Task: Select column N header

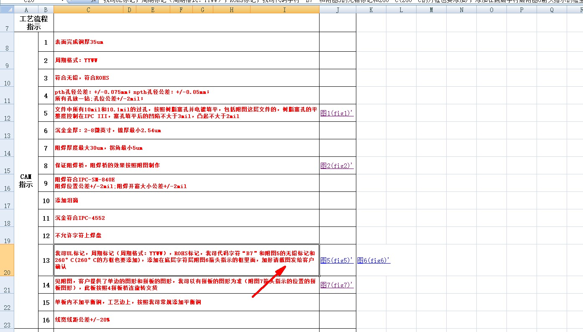Action: pos(462,10)
